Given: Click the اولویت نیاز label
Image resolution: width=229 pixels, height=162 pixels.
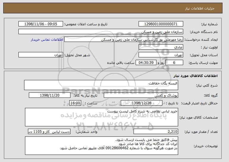Looking at the screenshot, I should pos(209,47).
